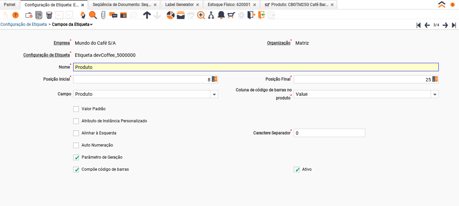Click the paperclip attachment icon
This screenshot has width=459, height=206.
pyautogui.click(x=103, y=15)
